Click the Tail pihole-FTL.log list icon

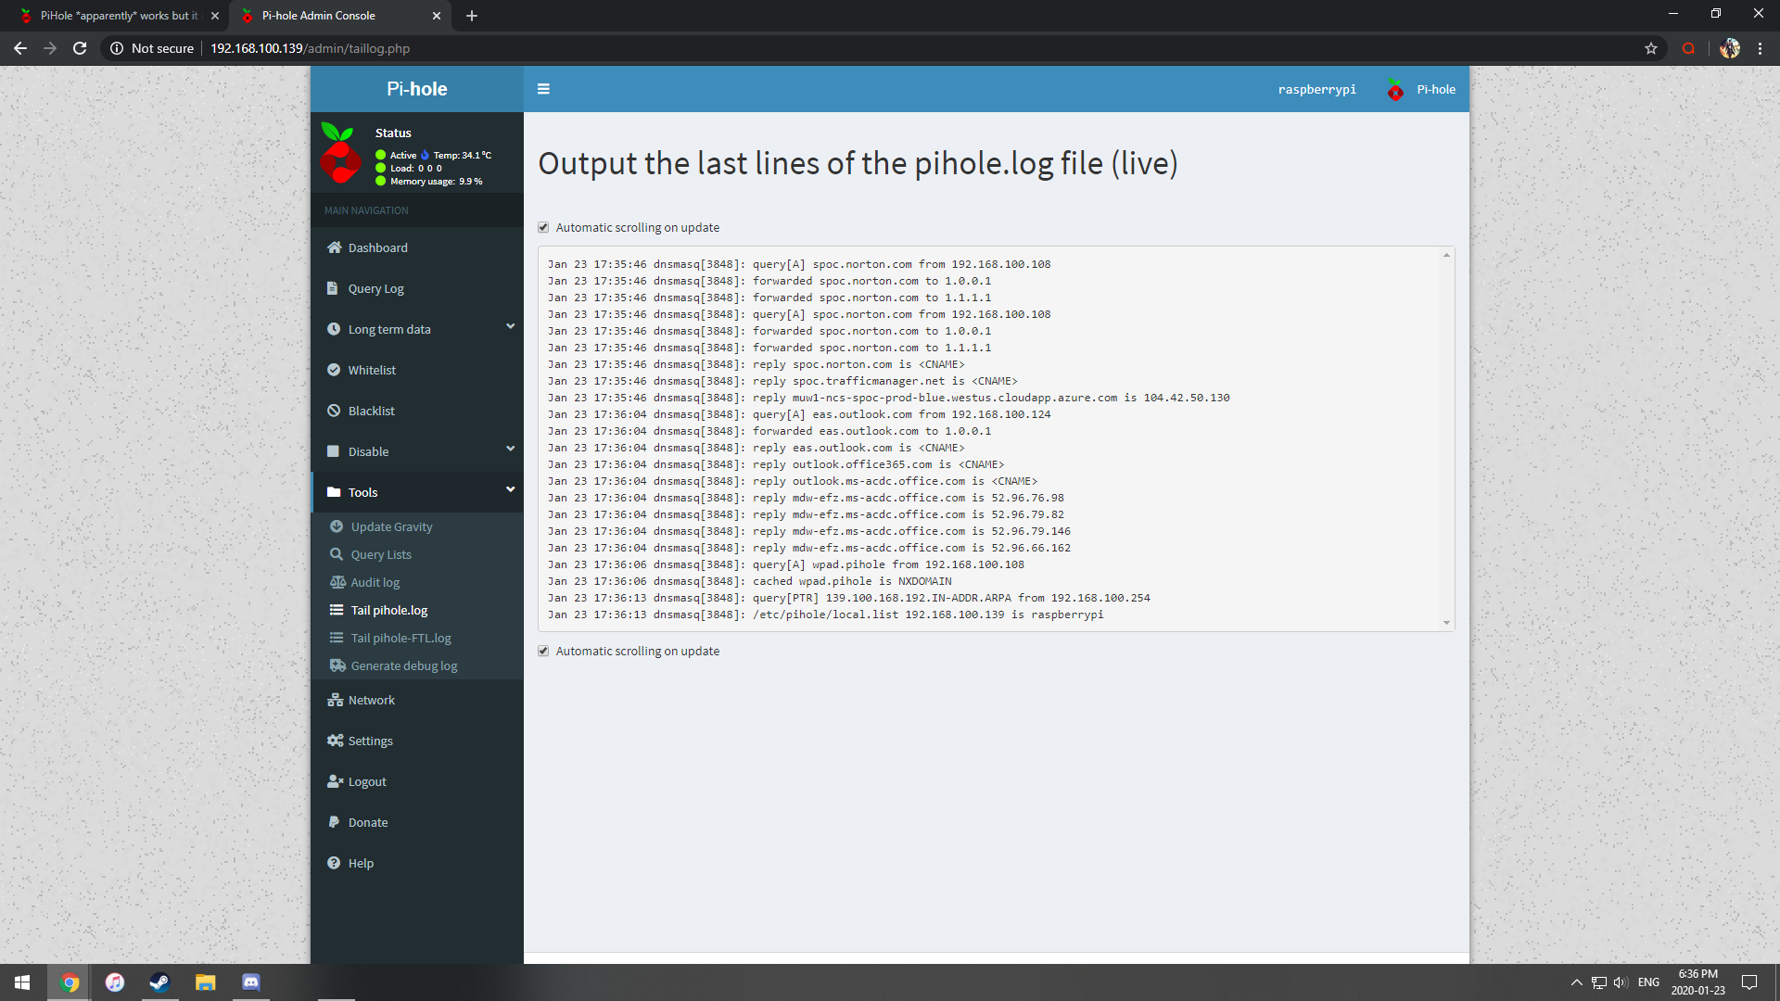(337, 638)
